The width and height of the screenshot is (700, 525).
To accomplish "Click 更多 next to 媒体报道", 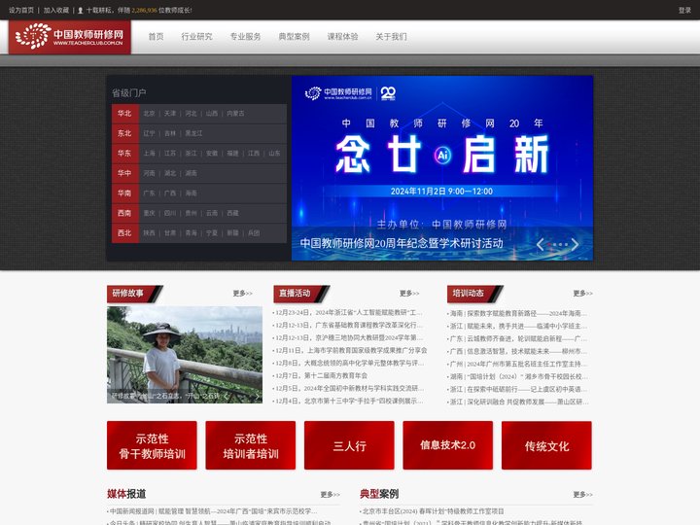I will pyautogui.click(x=330, y=495).
